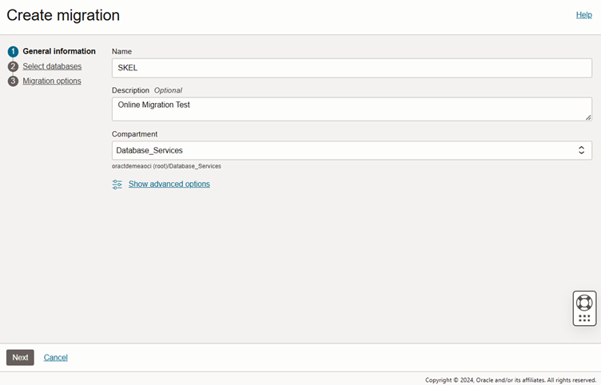Click the advanced options sliders icon
The width and height of the screenshot is (601, 385).
pyautogui.click(x=117, y=185)
